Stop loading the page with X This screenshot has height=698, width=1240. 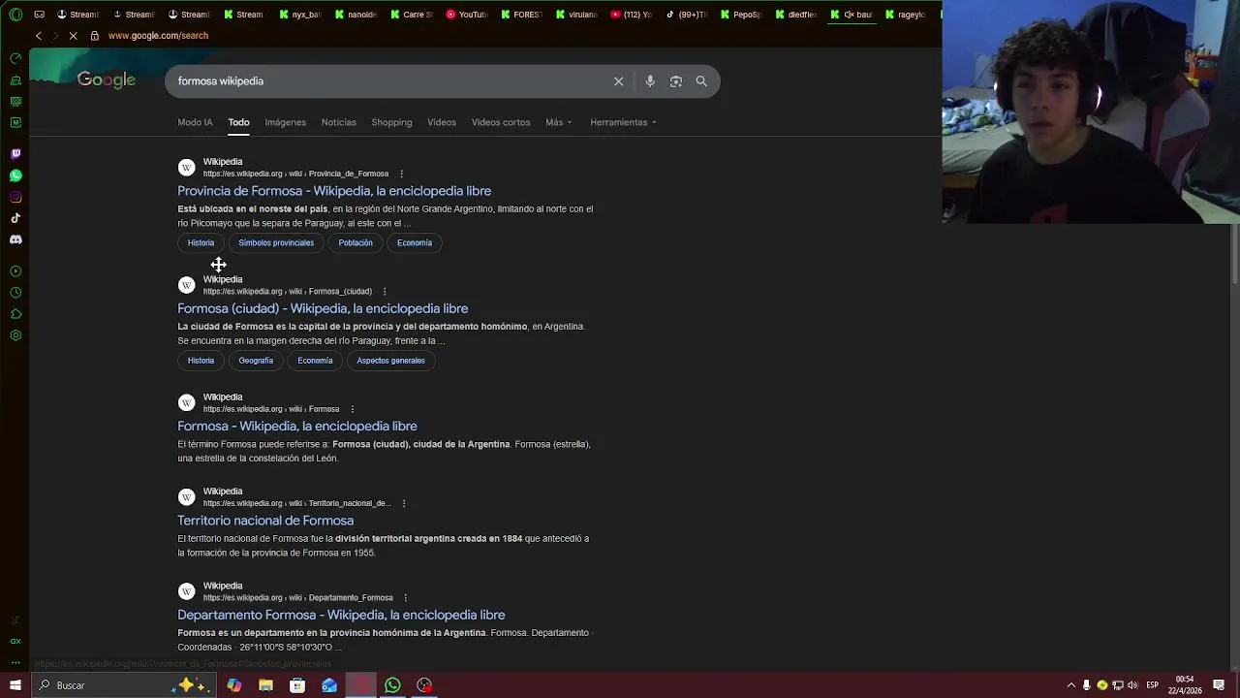[73, 36]
